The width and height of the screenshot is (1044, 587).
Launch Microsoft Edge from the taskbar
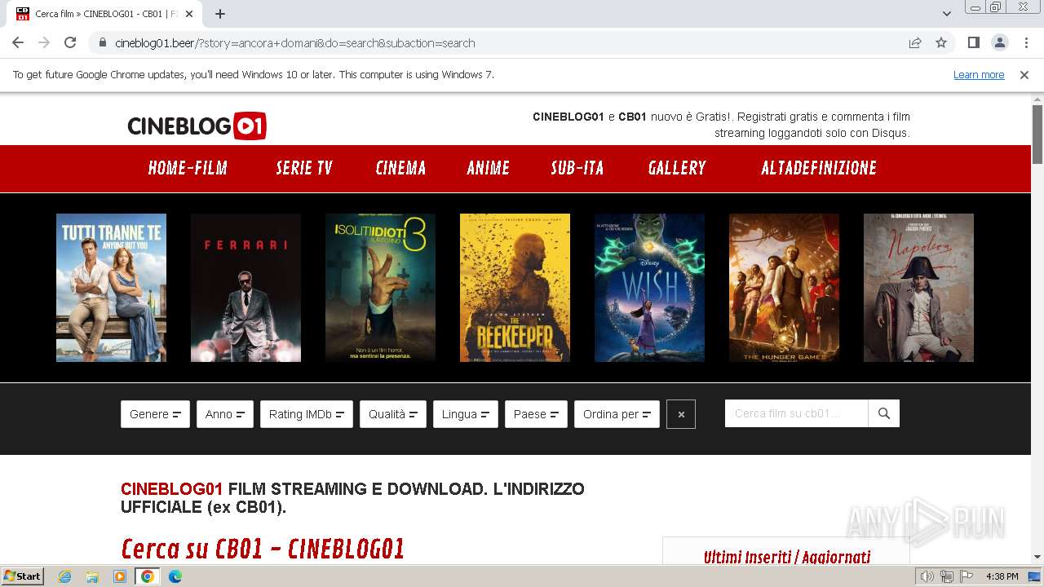coord(175,576)
